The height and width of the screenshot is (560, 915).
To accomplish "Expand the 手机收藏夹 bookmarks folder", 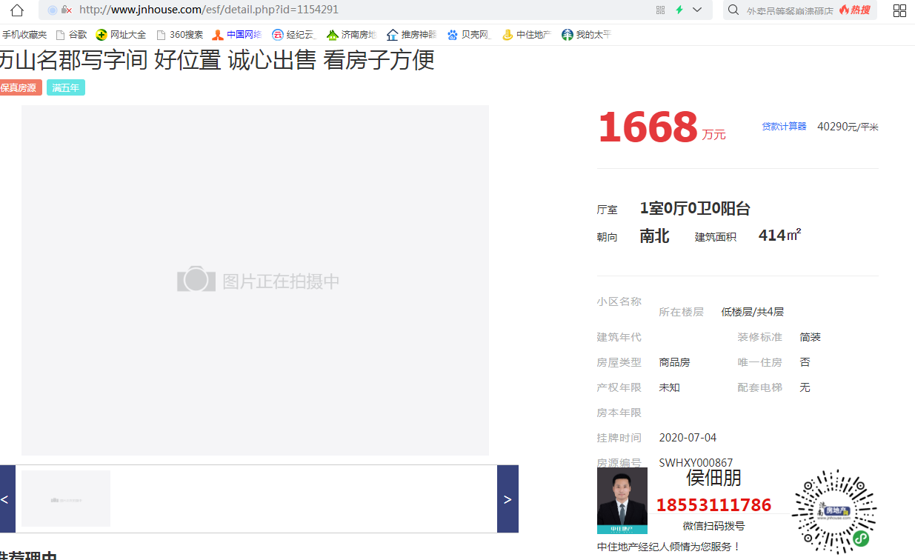I will [24, 34].
